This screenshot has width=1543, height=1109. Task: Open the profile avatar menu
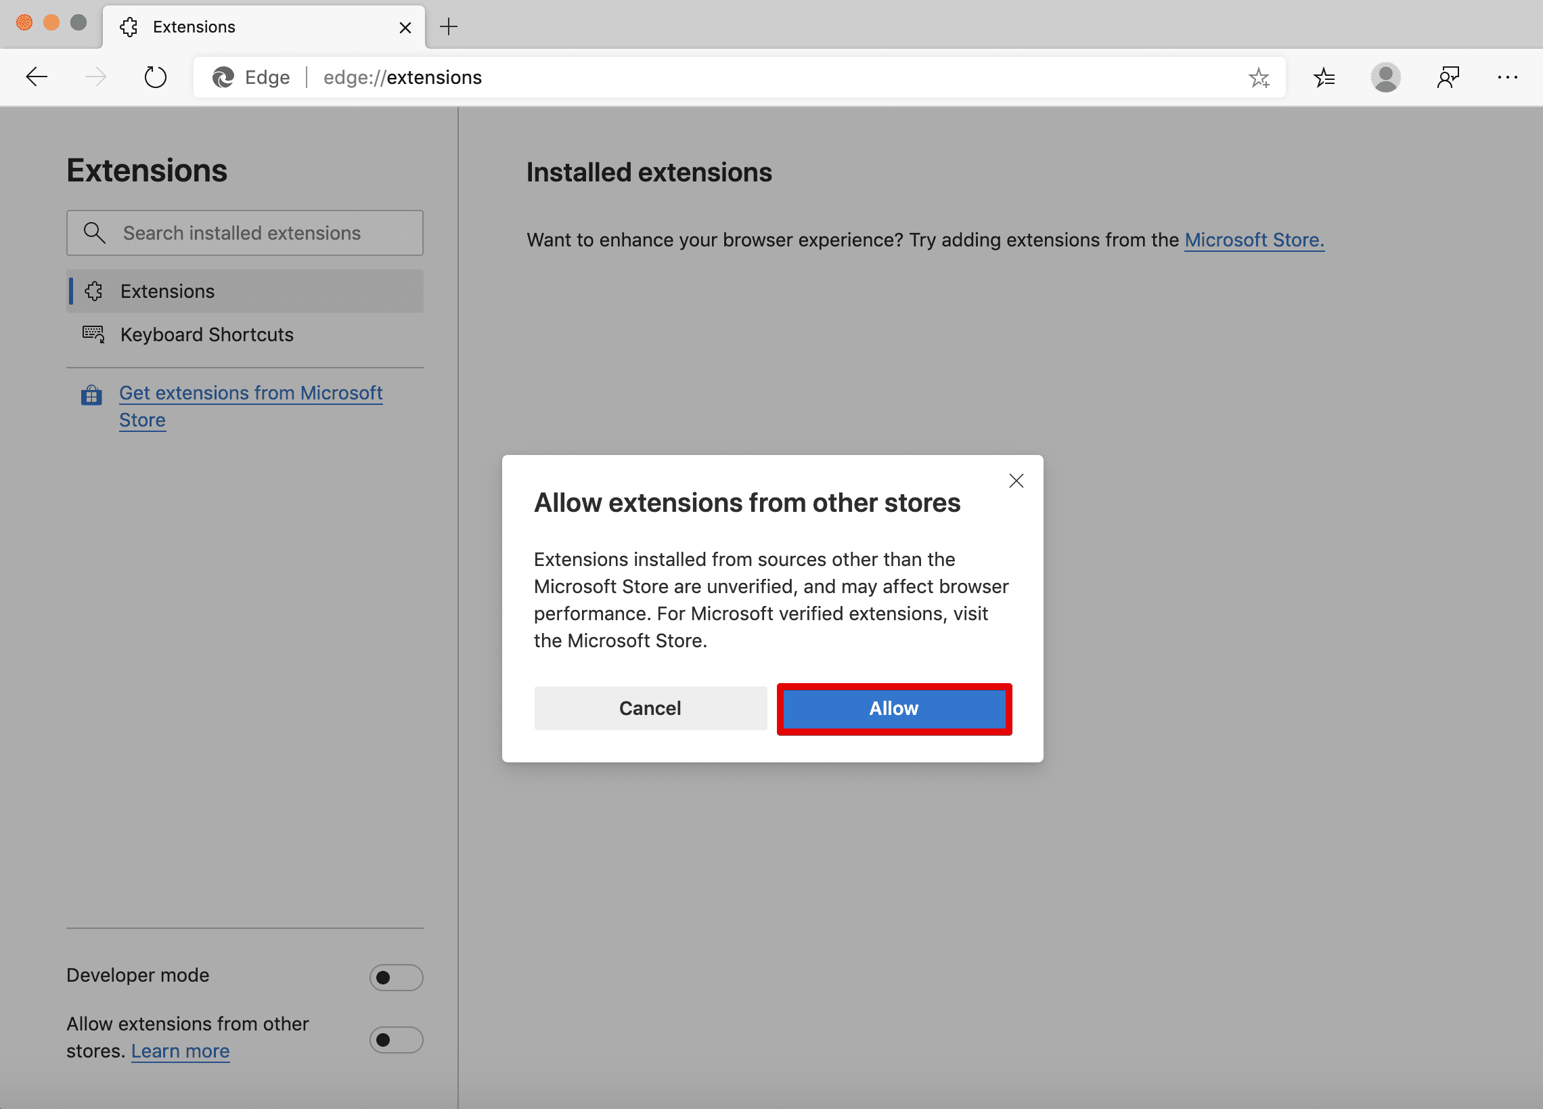1386,77
